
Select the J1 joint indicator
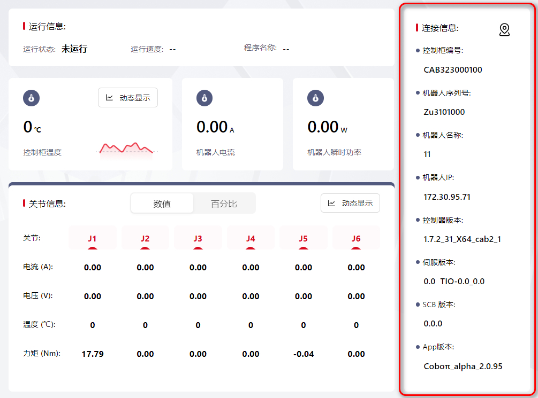[92, 238]
